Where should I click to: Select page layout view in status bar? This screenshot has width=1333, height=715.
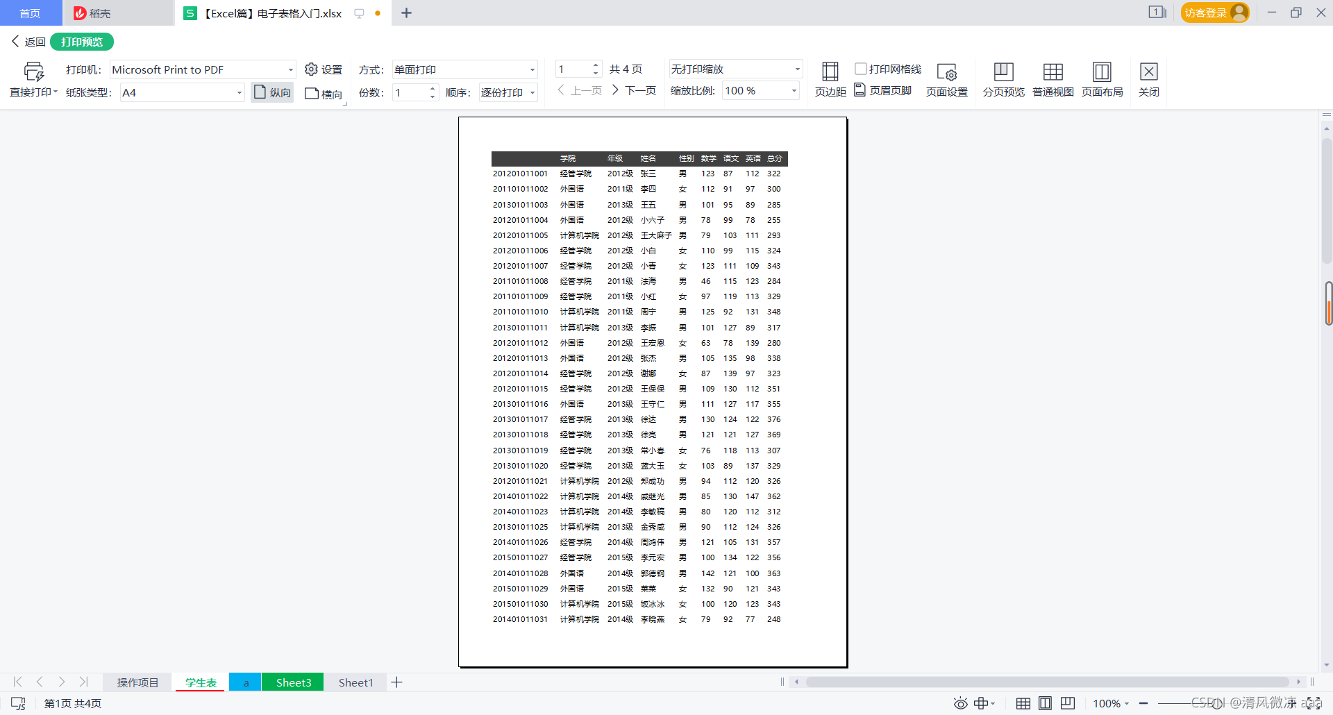[x=1045, y=703]
